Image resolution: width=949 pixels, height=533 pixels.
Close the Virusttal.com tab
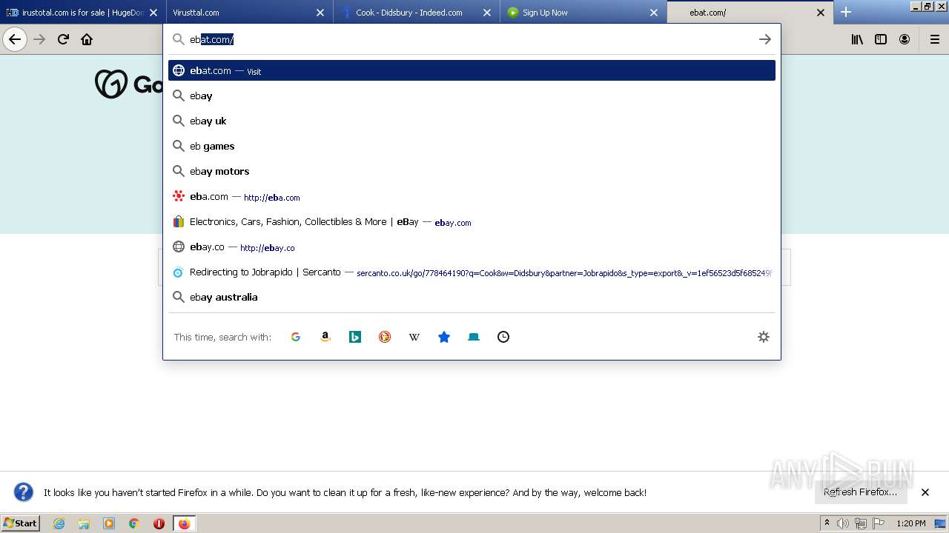(320, 13)
